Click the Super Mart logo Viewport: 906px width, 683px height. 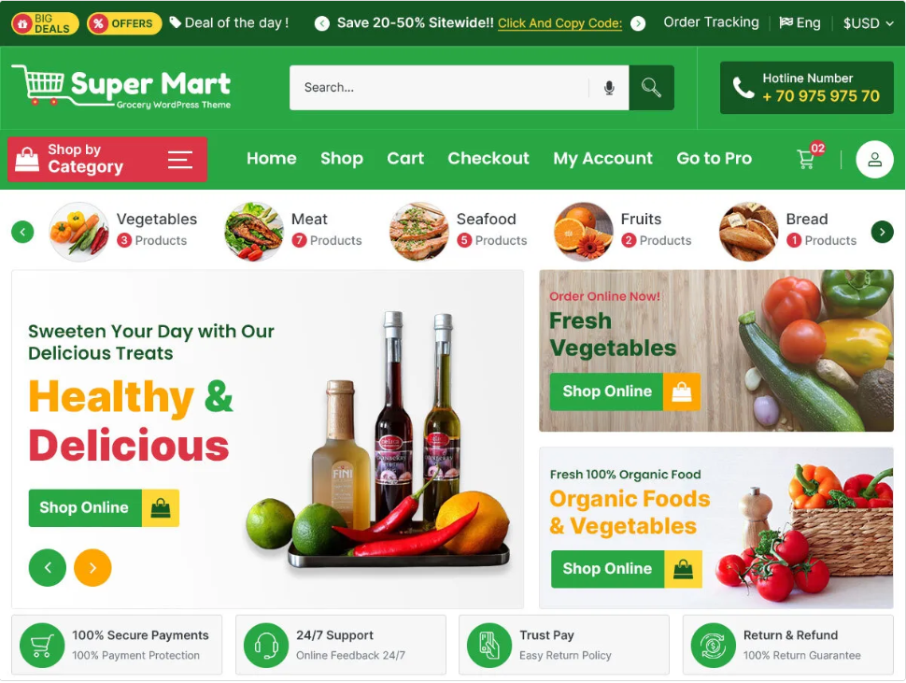(x=121, y=87)
